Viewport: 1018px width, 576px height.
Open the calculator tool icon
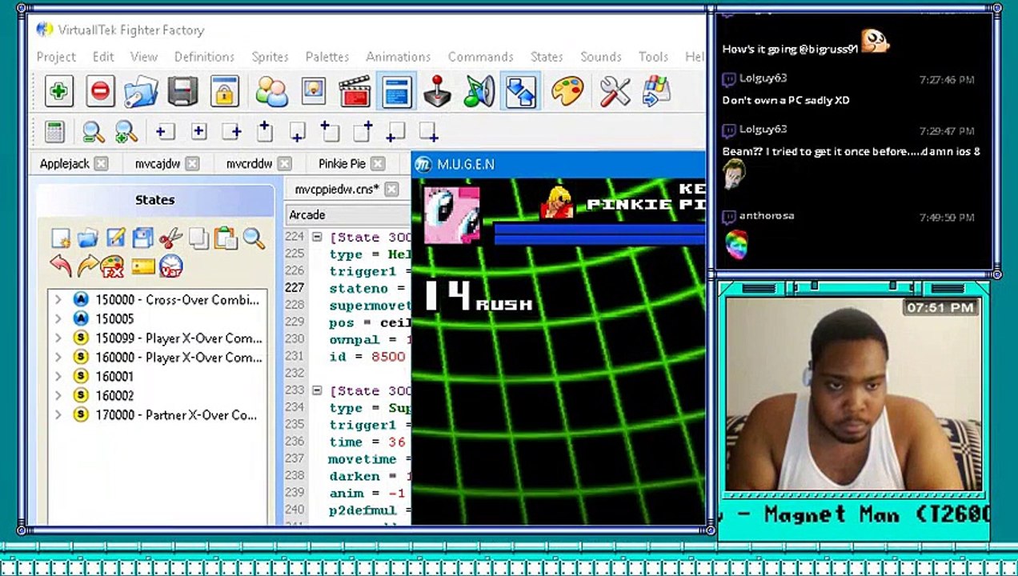54,132
